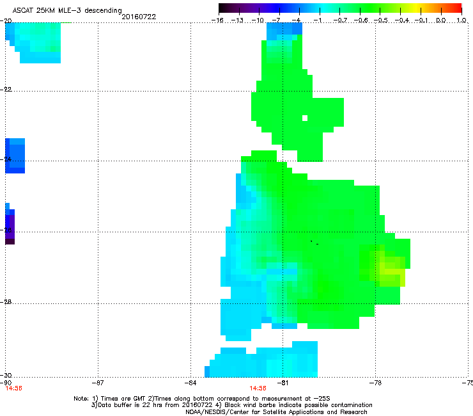
Task: Click the '-24' latitude axis label
Action: 6,159
